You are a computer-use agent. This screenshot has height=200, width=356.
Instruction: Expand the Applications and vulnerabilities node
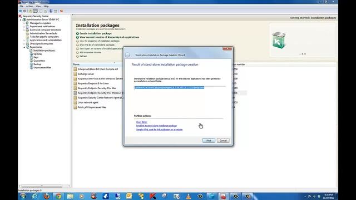pyautogui.click(x=24, y=40)
